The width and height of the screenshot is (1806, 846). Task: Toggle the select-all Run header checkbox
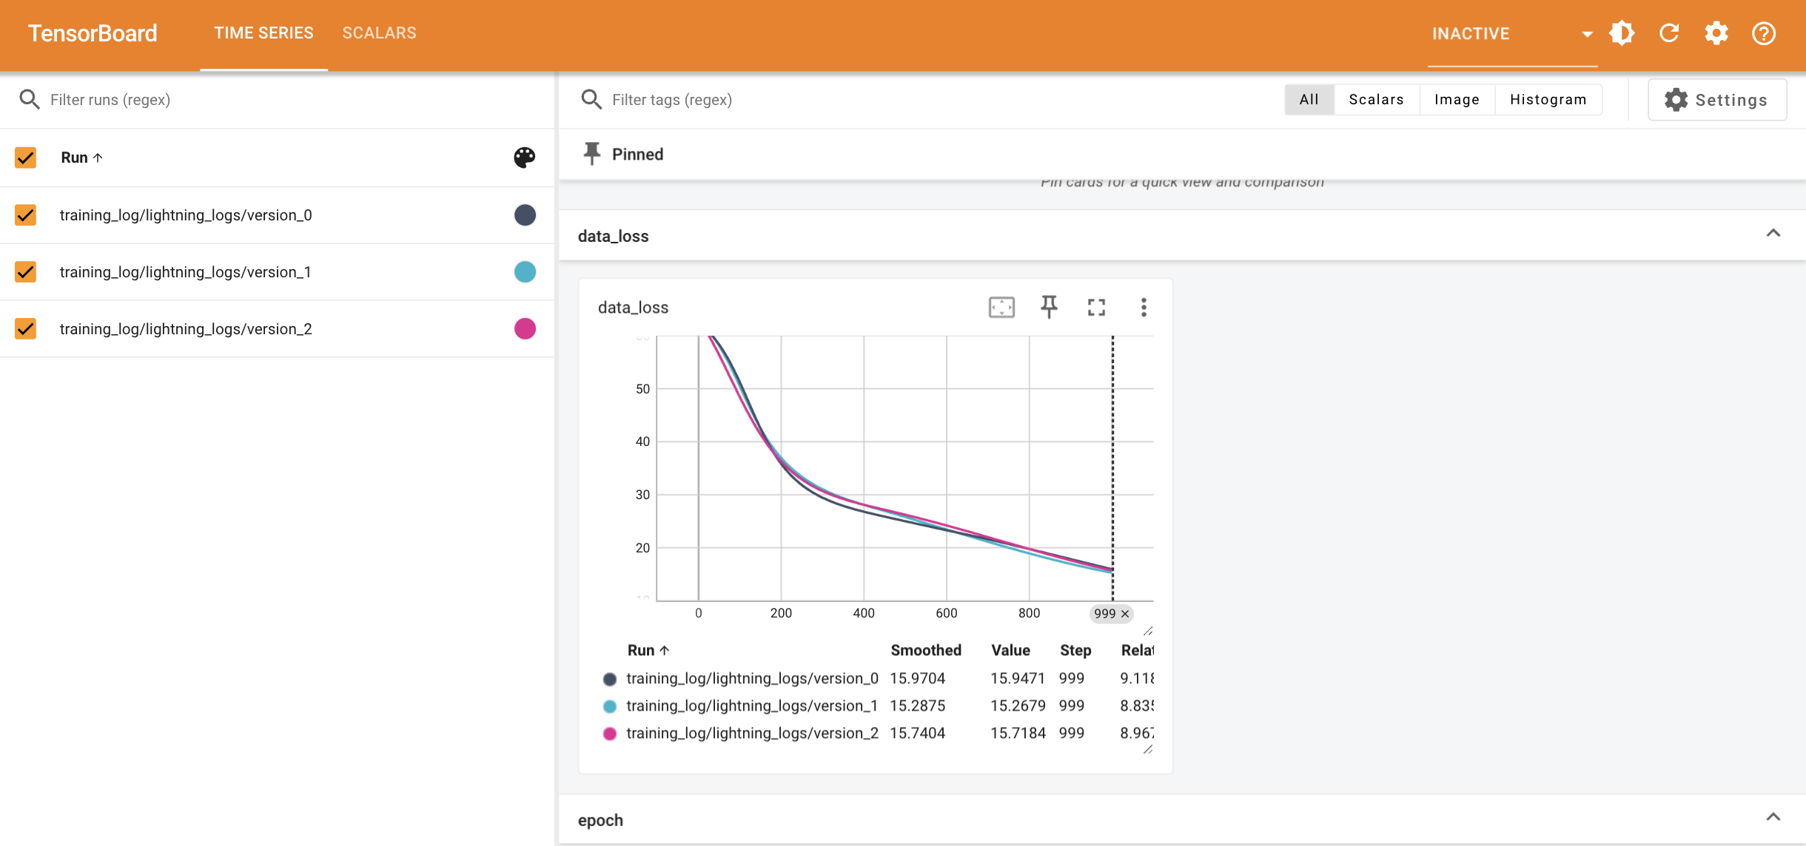pyautogui.click(x=26, y=158)
